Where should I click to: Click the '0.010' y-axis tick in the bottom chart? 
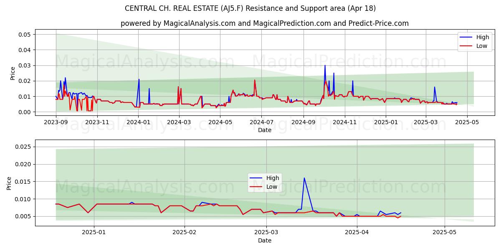(x=24, y=199)
